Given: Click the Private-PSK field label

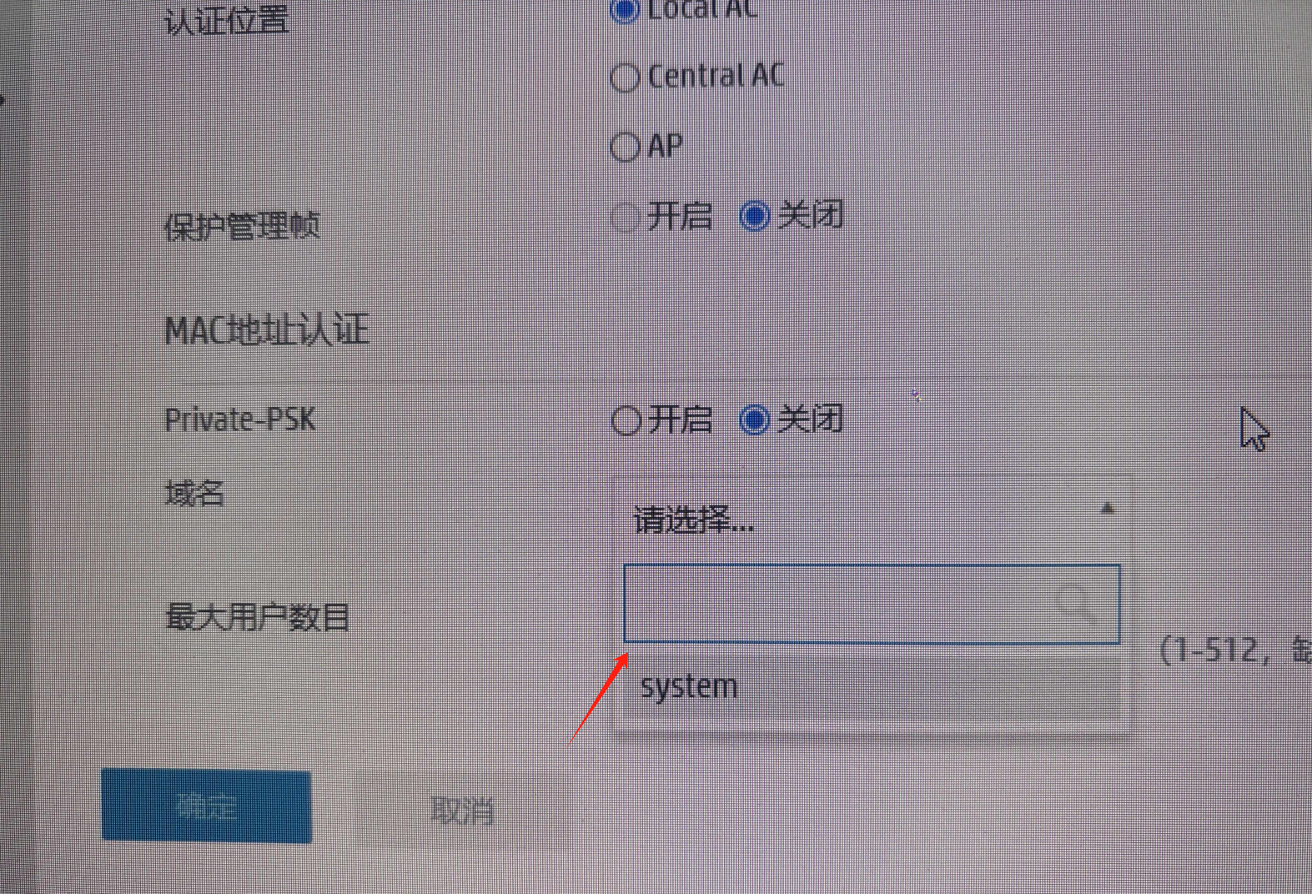Looking at the screenshot, I should [240, 419].
